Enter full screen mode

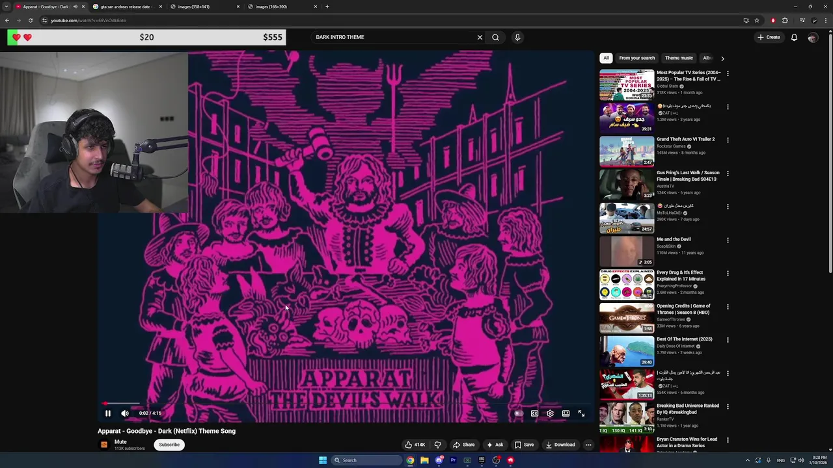581,413
